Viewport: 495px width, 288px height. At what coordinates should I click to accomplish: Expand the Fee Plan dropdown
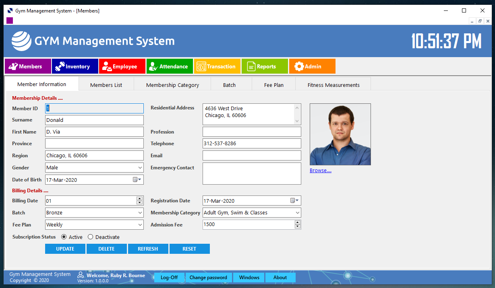point(140,225)
